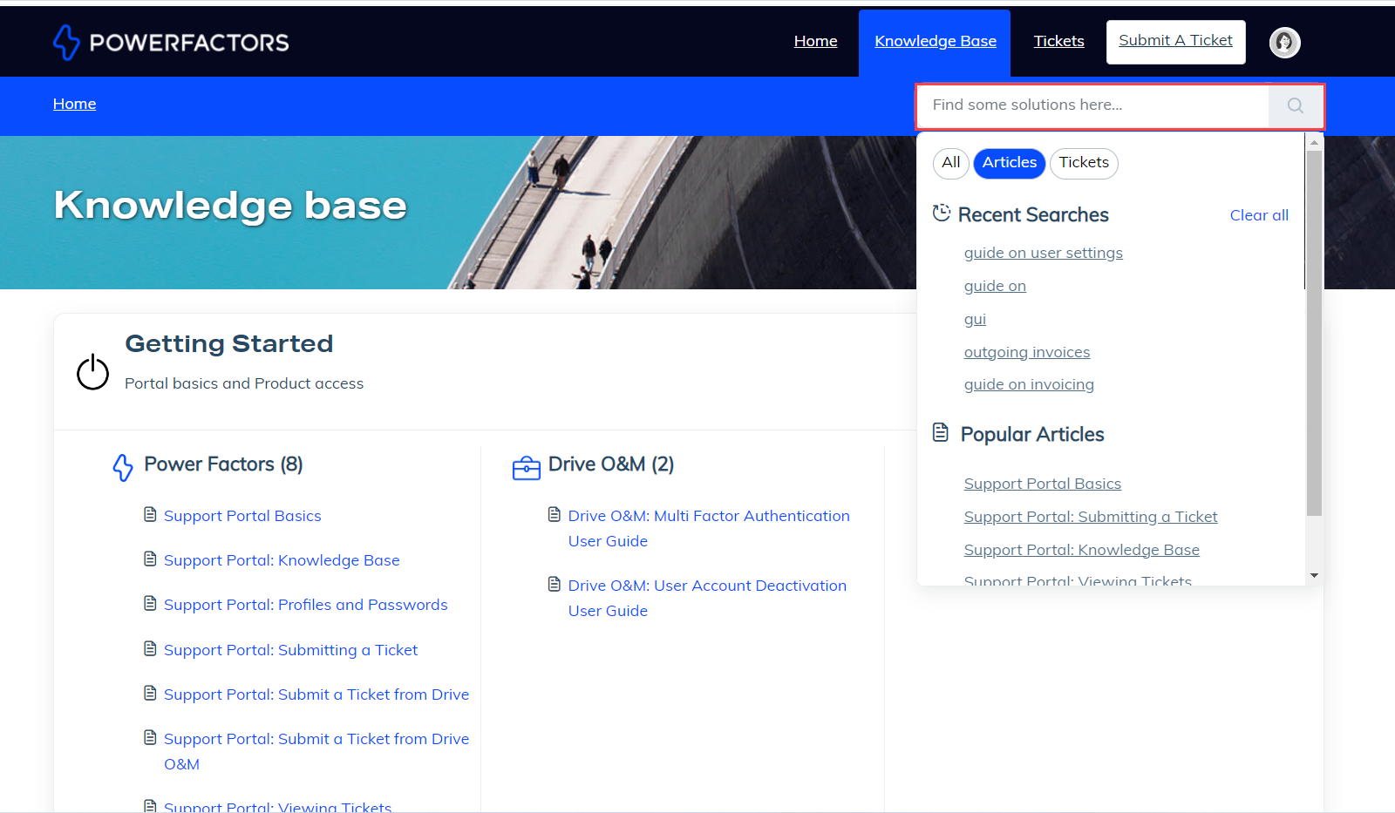1395x813 pixels.
Task: Open Tickets in top navigation
Action: tap(1058, 41)
